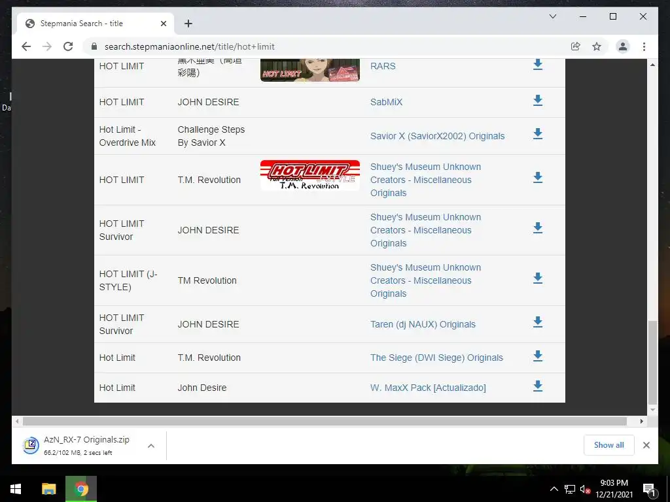Click the RARS row banner image

309,70
